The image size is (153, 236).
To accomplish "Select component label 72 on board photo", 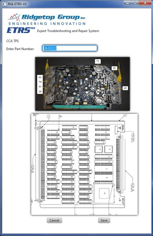I will point(98,61).
